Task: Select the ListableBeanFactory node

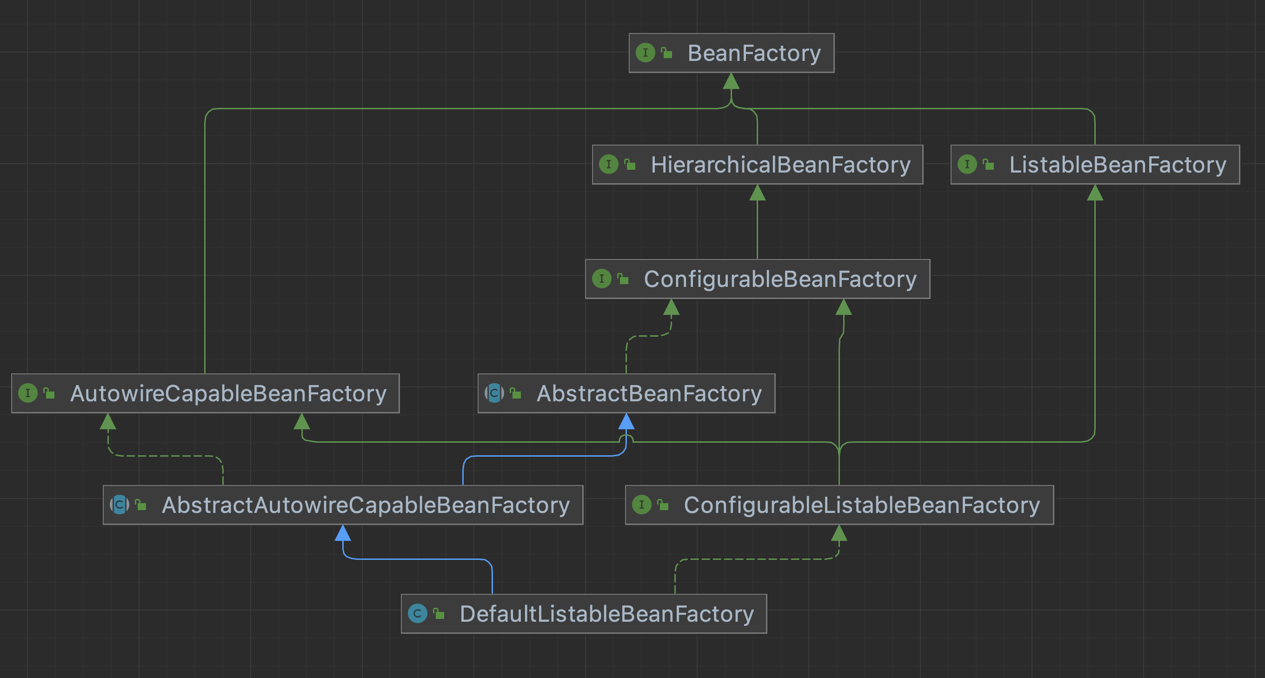Action: 1117,165
